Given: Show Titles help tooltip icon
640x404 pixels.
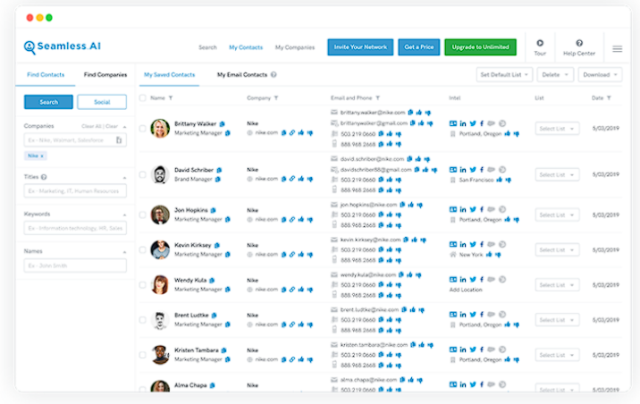Looking at the screenshot, I should (44, 177).
